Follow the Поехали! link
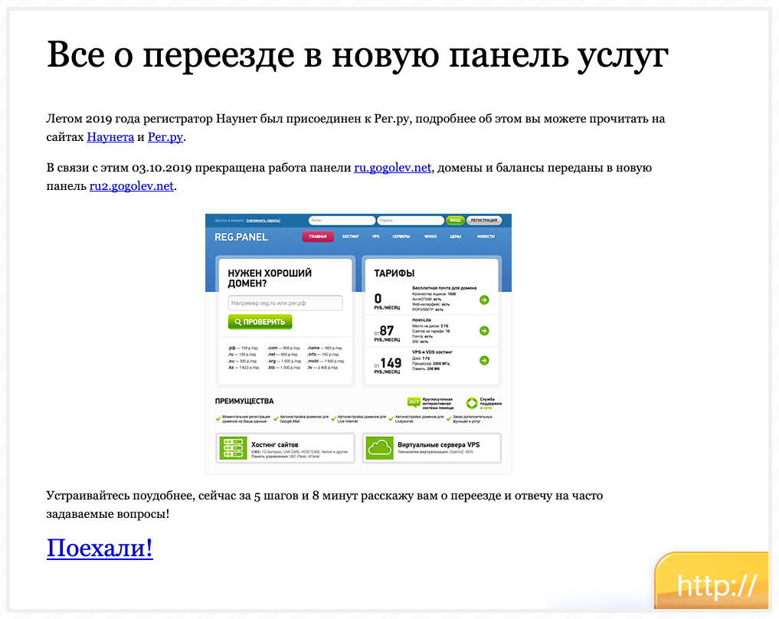The width and height of the screenshot is (779, 619). pos(100,547)
